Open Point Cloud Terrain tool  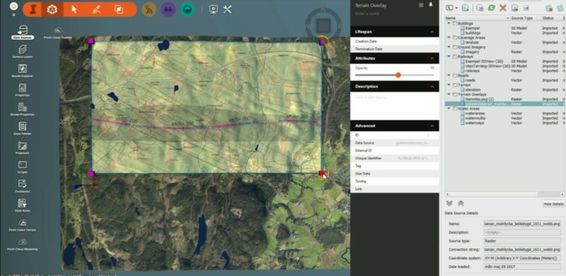point(22,225)
